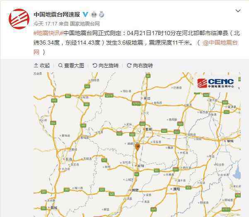Screen dimensions: 249x217
Task: Click the red earthquake network profile avatar
Action: coord(19,19)
